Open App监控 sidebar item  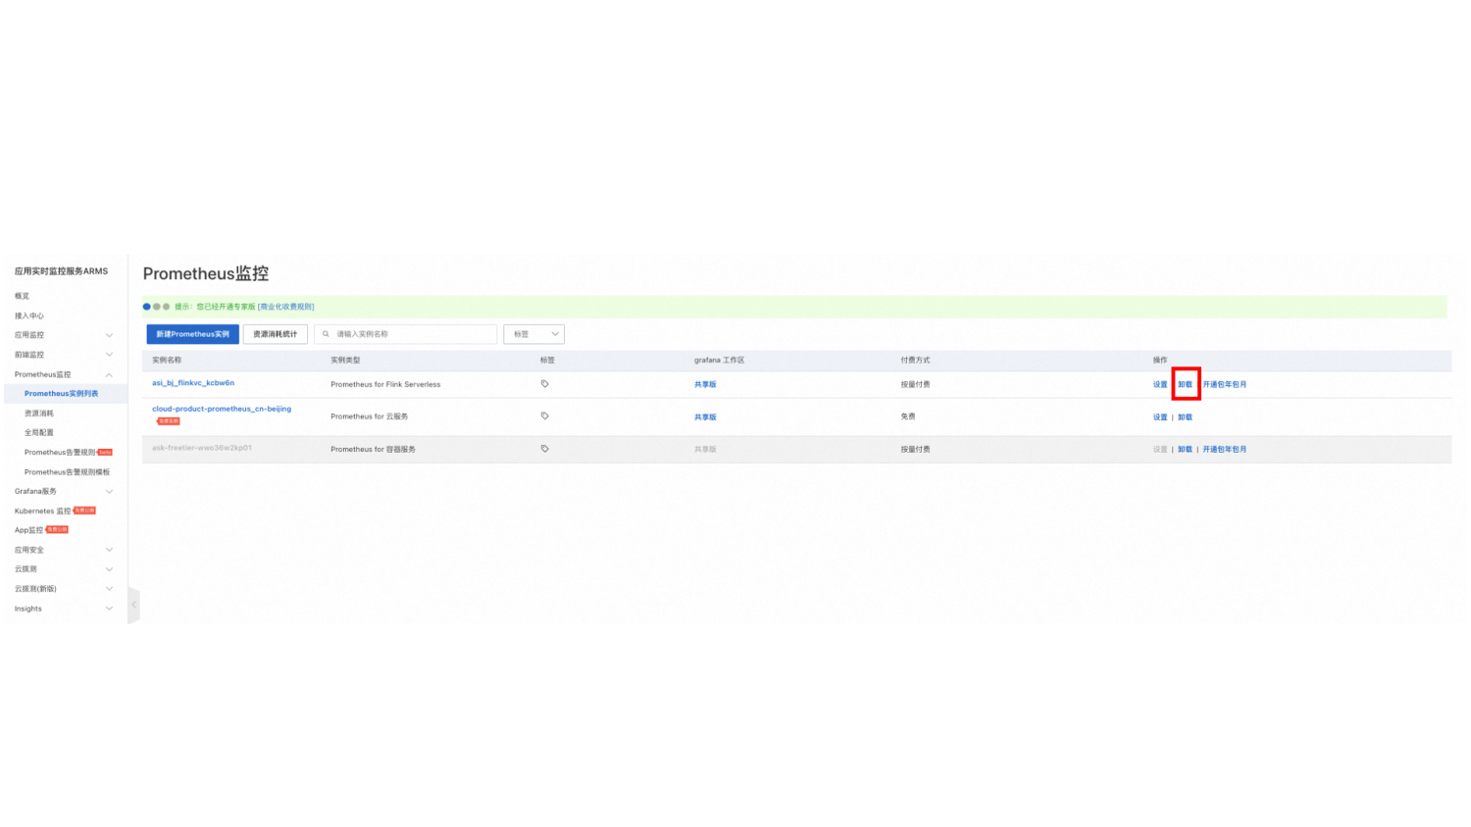[x=28, y=530]
